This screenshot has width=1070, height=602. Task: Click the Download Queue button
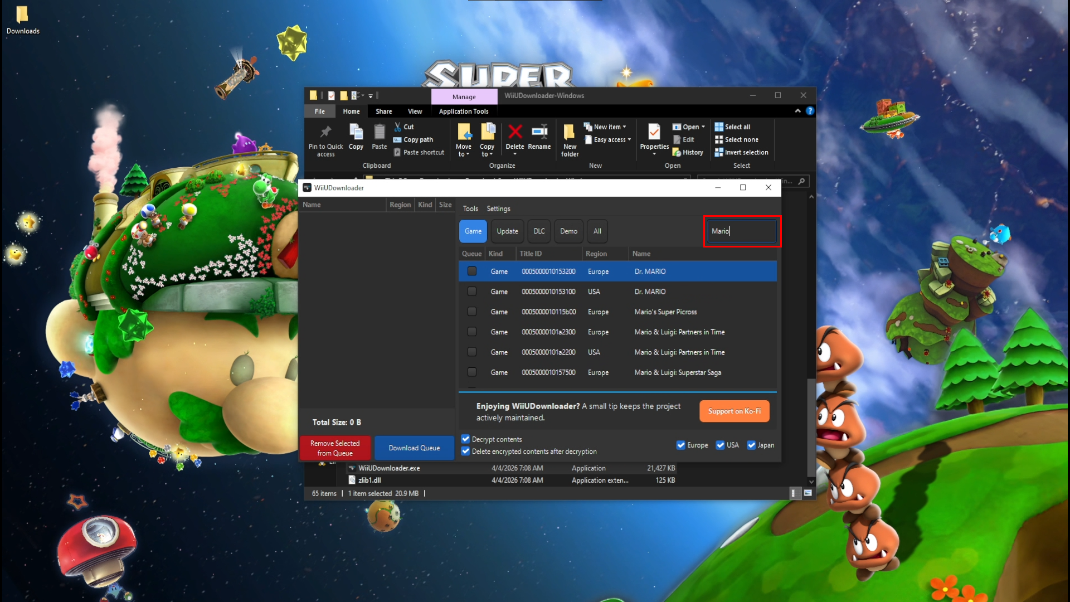click(414, 448)
